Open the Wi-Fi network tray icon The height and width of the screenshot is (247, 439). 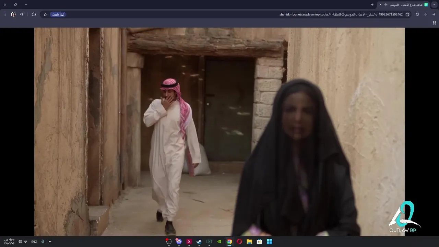[x=25, y=242]
